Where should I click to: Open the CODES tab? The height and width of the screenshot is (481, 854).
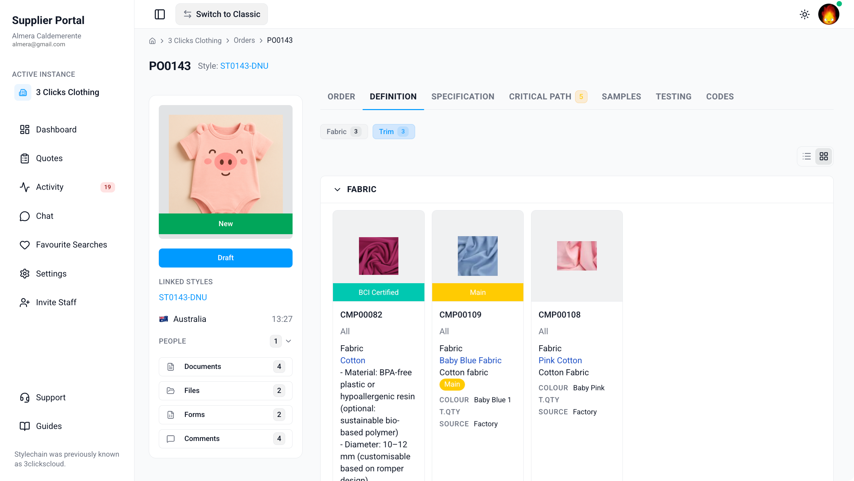tap(720, 97)
